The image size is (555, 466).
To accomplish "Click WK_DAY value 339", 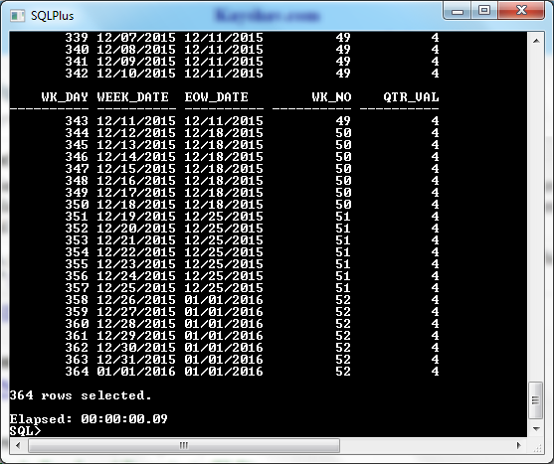I will (77, 37).
